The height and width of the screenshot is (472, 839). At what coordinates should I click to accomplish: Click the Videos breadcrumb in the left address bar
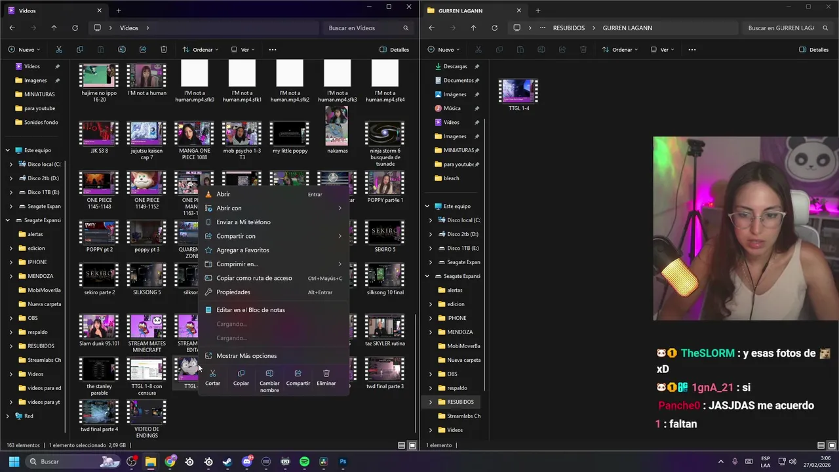click(x=129, y=28)
